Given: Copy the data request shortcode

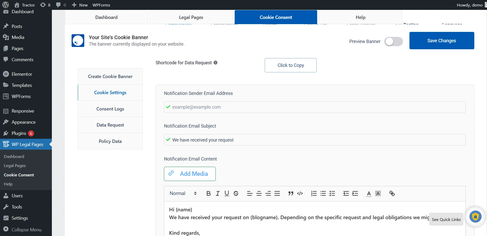Looking at the screenshot, I should [x=291, y=65].
